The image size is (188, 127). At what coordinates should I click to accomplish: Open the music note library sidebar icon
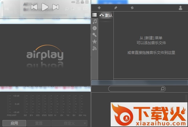point(95,22)
